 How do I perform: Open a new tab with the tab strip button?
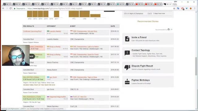(x=175, y=4)
